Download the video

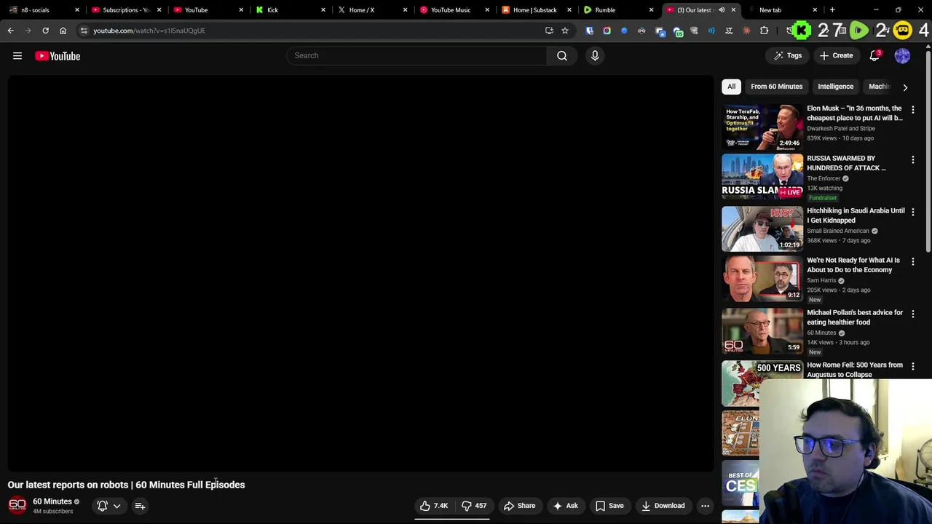pos(663,506)
